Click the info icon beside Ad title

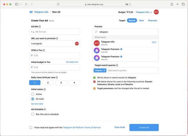pos(40,27)
